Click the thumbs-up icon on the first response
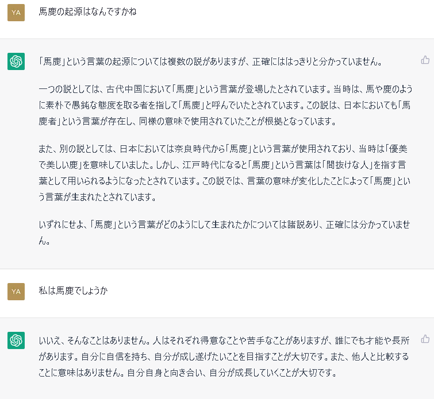The height and width of the screenshot is (399, 434). [425, 60]
